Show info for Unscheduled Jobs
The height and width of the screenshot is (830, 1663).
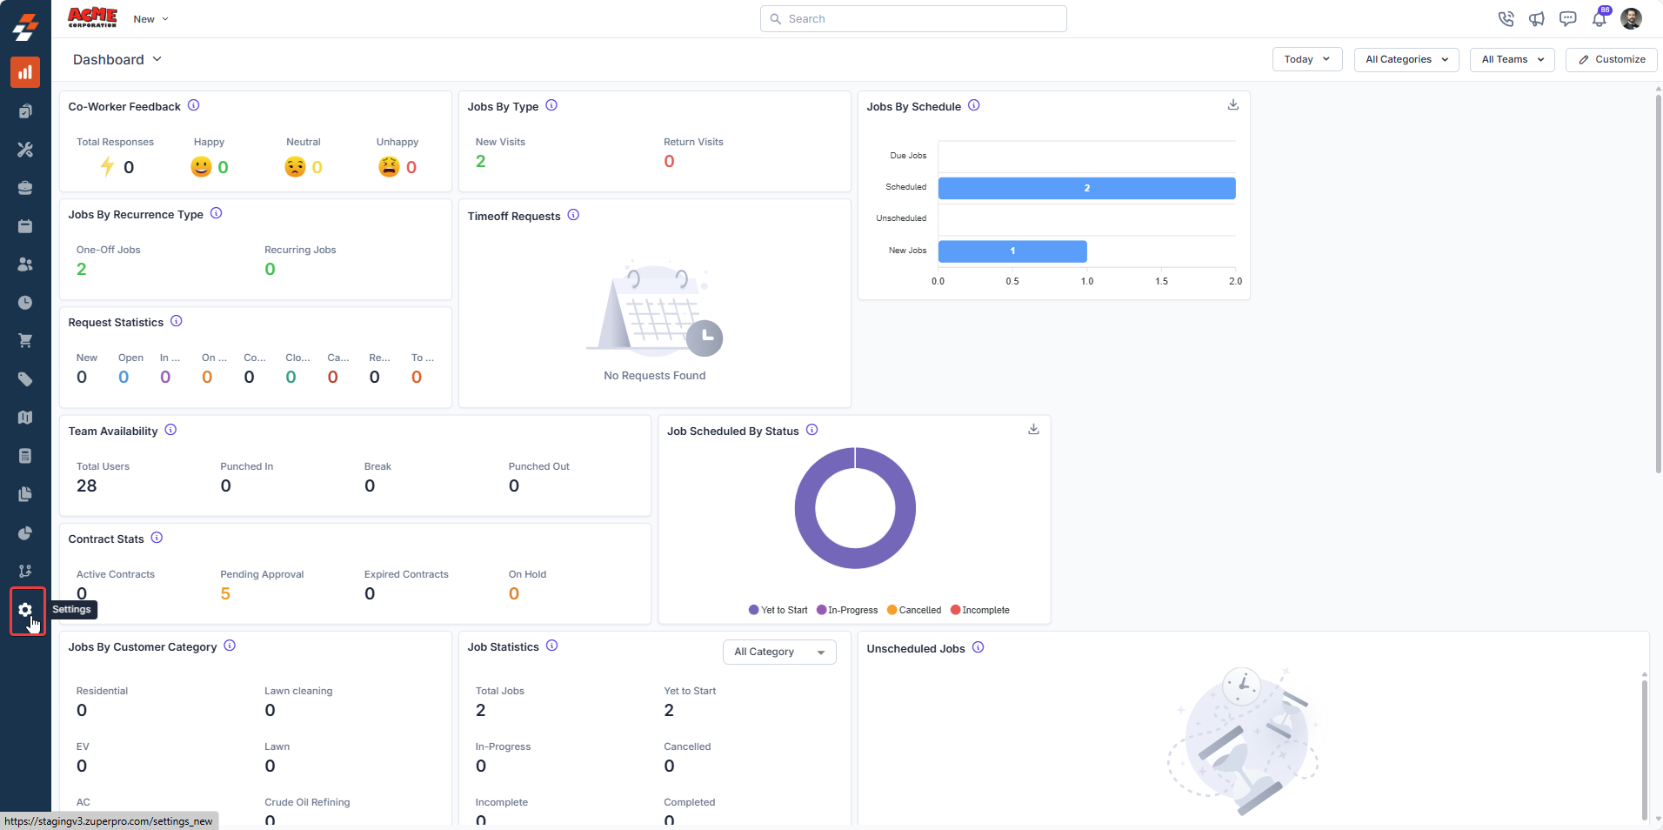click(x=978, y=647)
